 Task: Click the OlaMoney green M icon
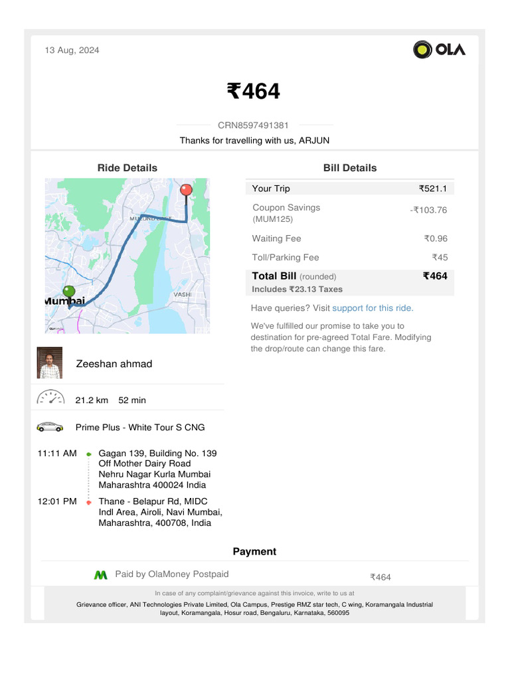101,575
